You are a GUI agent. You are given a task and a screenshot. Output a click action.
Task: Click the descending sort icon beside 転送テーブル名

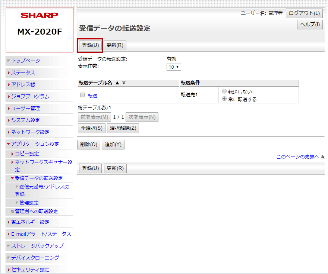(x=124, y=83)
